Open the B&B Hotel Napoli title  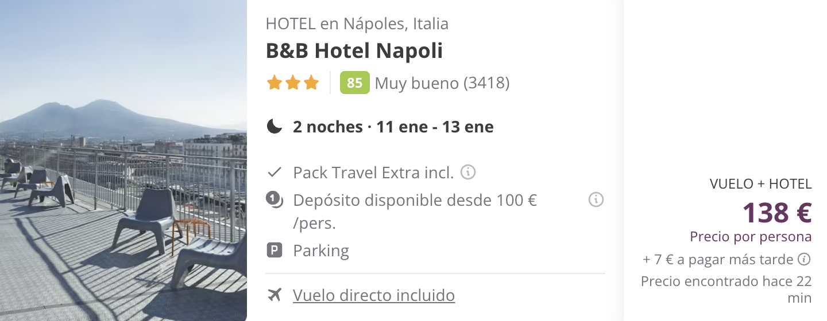(x=354, y=51)
